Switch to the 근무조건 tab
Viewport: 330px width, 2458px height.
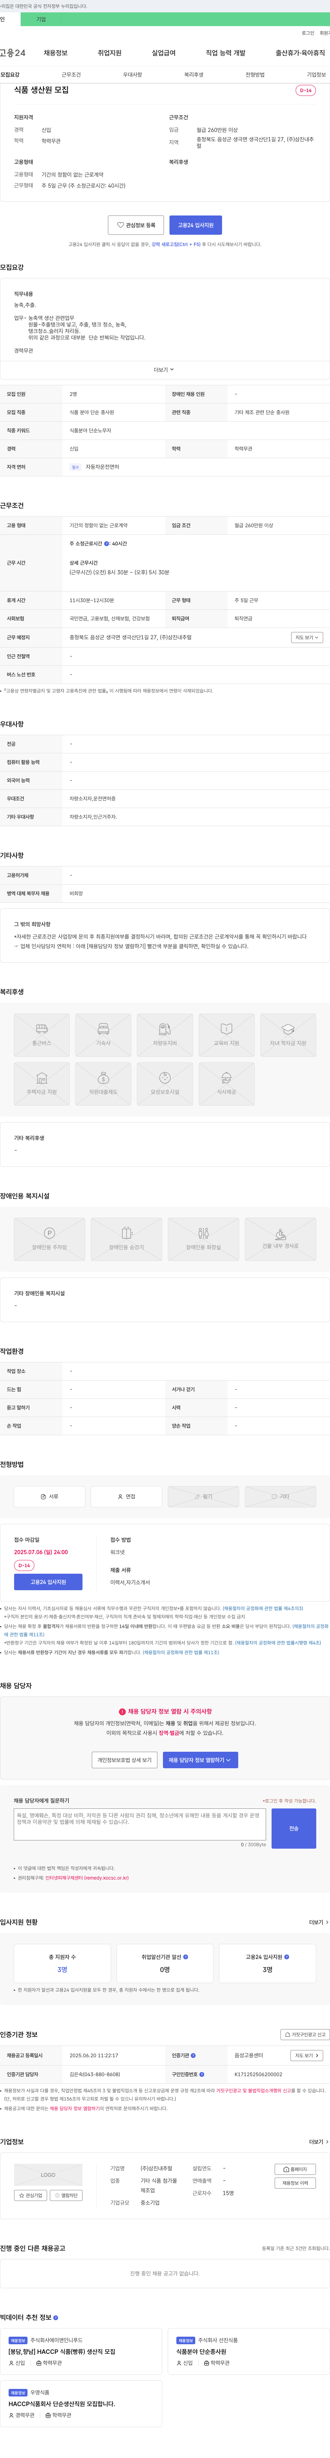click(x=71, y=75)
